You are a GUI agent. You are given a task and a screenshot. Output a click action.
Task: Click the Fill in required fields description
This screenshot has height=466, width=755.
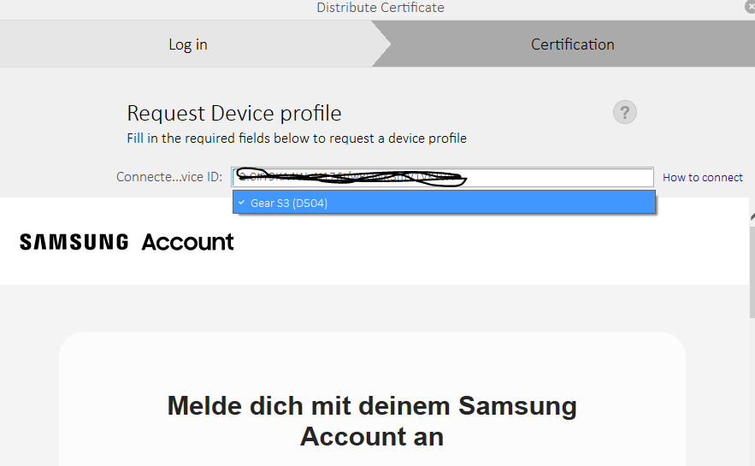pos(297,138)
